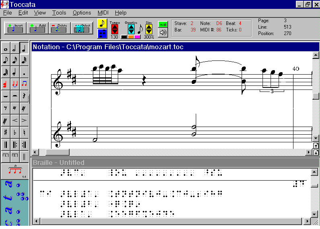Viewport: 320px width, 229px height.
Task: Toggle the speaker sound button
Action: (163, 33)
